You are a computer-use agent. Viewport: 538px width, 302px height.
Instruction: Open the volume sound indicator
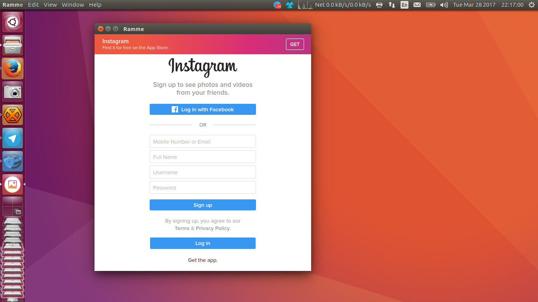coord(444,5)
